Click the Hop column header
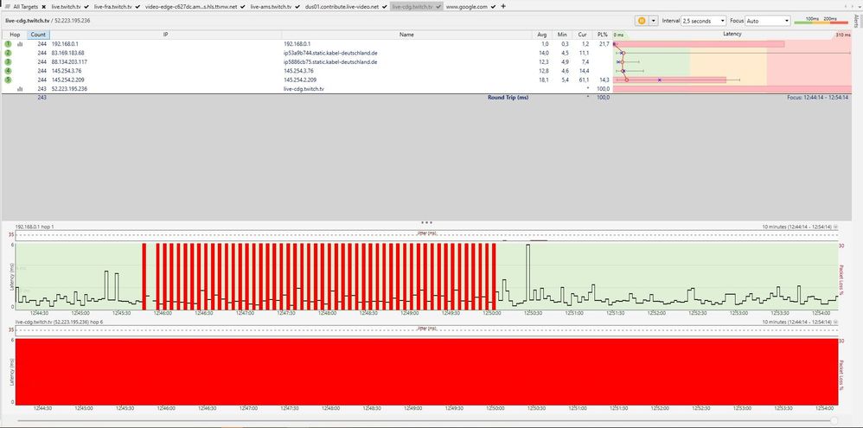 15,34
